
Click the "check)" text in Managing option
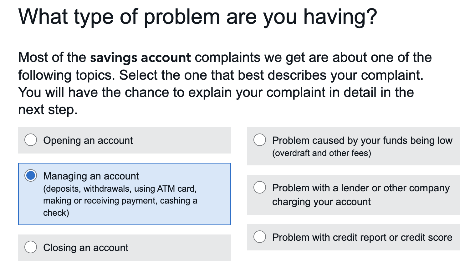(x=56, y=213)
